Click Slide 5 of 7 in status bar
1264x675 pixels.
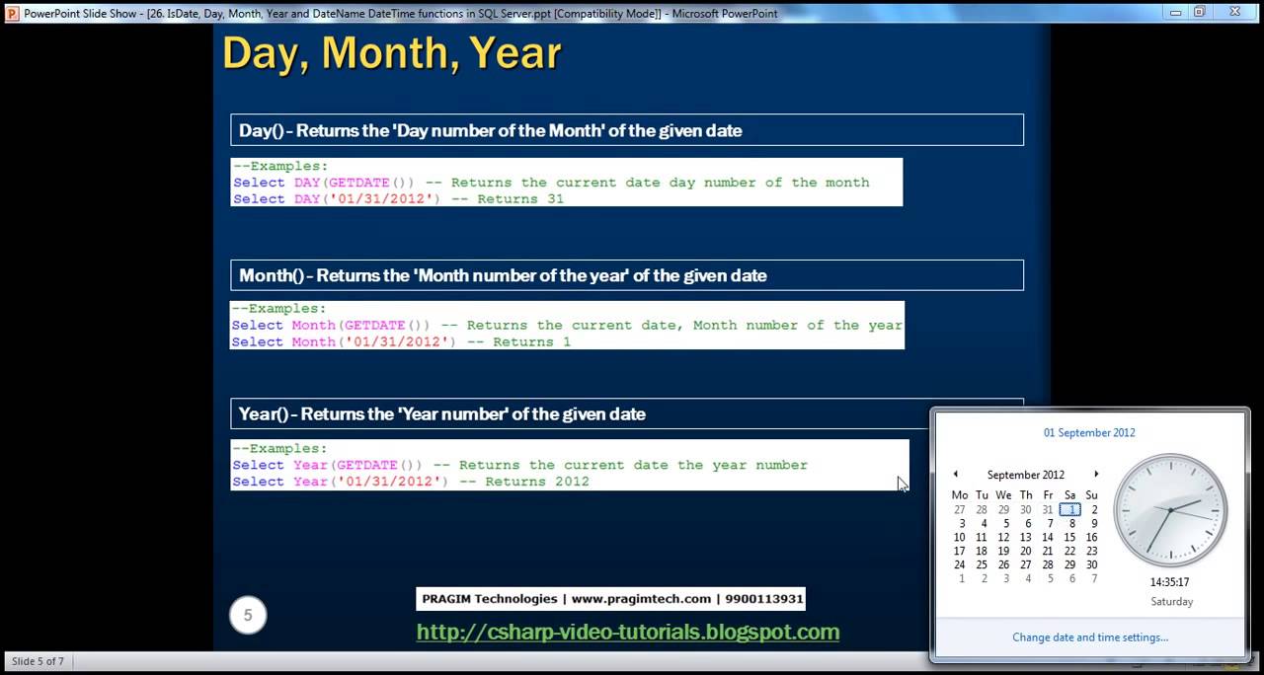click(38, 661)
